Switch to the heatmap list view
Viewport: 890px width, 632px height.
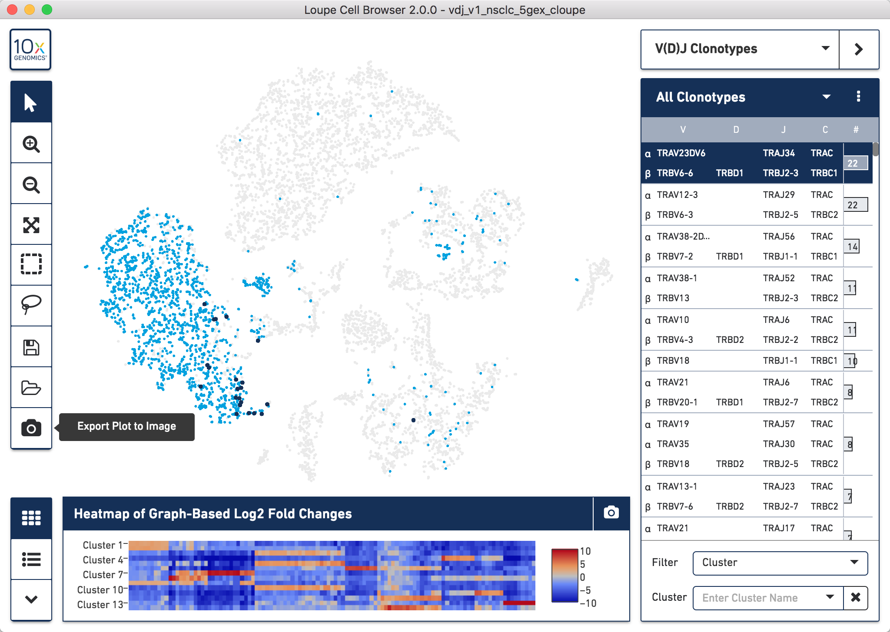click(x=31, y=560)
